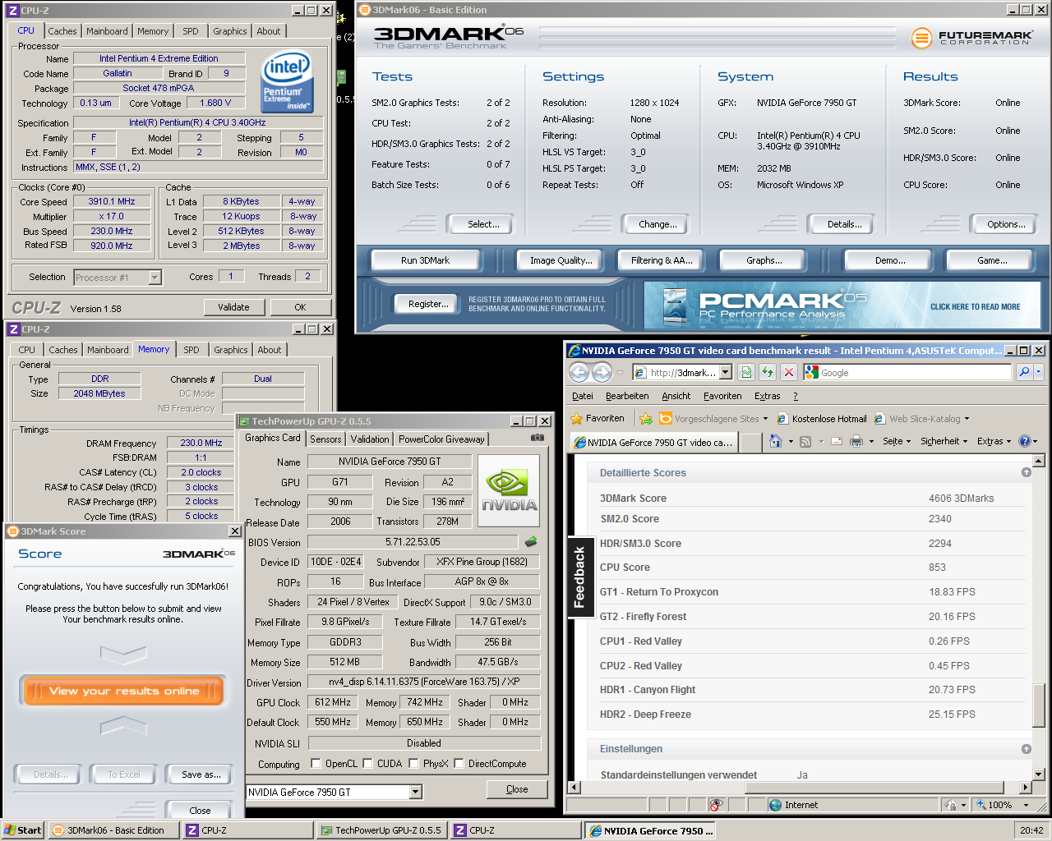
Task: Collapse the Detaillierte Scores section arrow
Action: coord(1026,472)
